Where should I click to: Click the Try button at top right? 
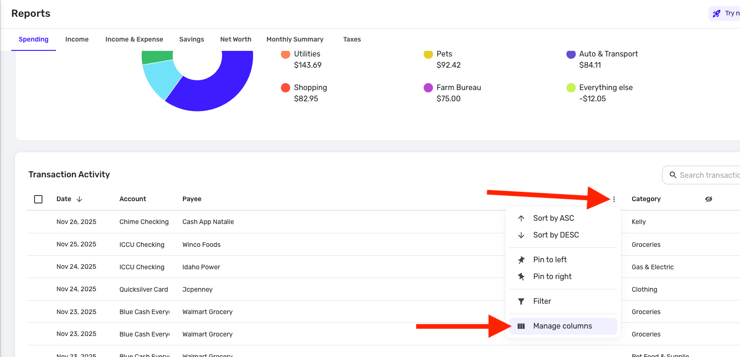point(724,14)
